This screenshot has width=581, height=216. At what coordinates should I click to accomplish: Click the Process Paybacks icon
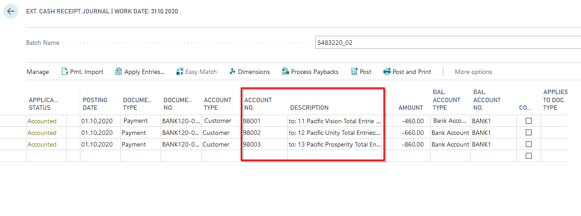coord(285,72)
